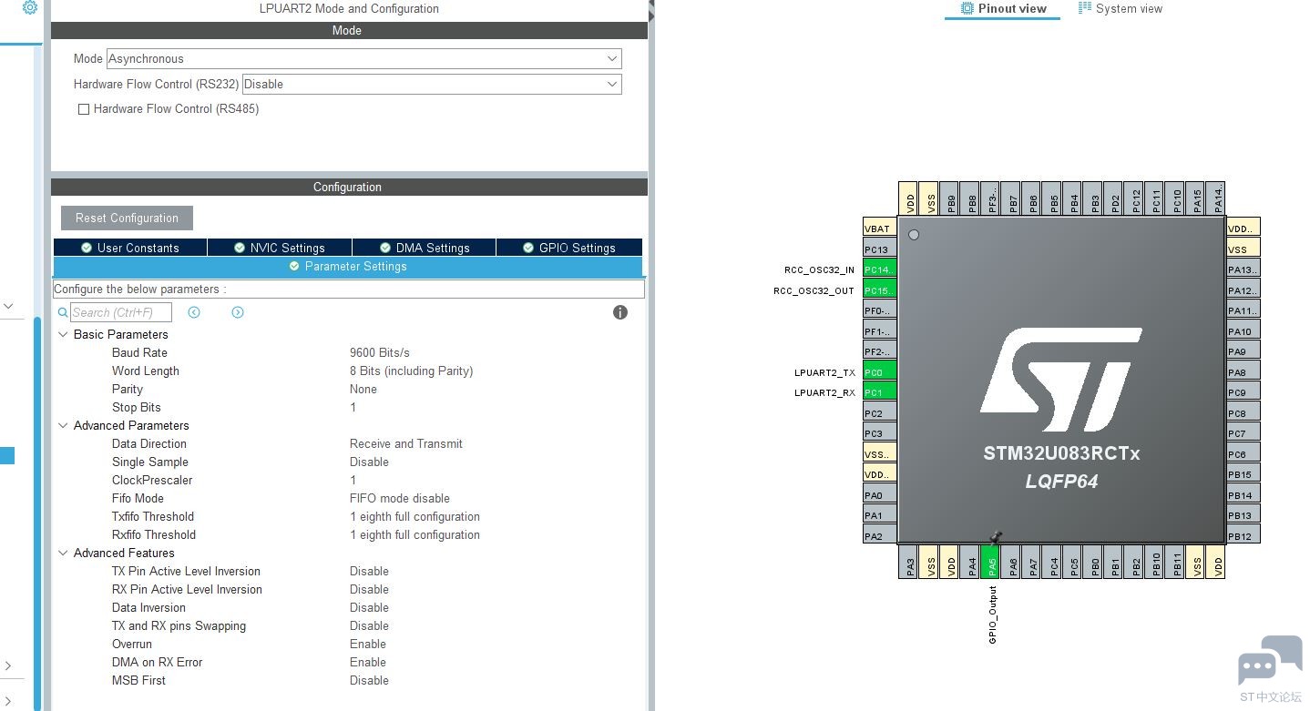This screenshot has height=711, width=1310.
Task: Collapse the configuration panel using the splitter arrow
Action: pos(651,11)
